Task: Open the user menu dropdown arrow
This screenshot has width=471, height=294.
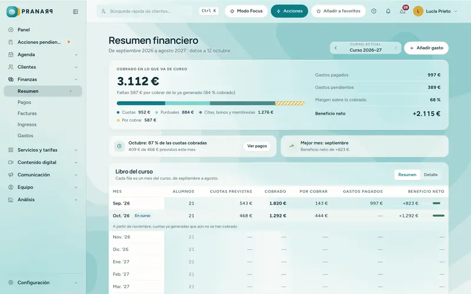Action: pos(456,11)
